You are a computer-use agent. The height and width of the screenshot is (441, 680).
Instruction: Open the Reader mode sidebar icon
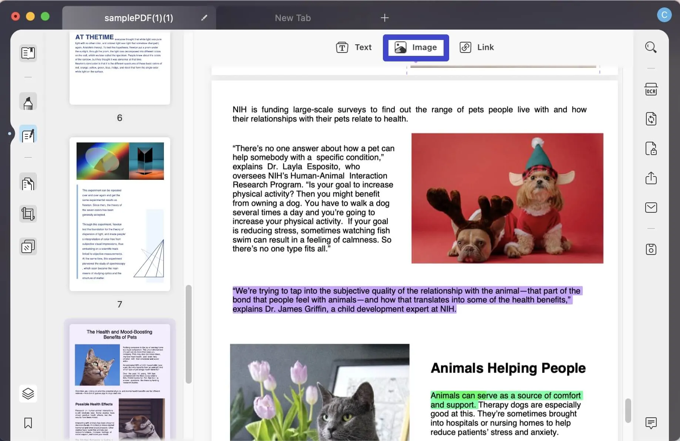click(x=28, y=53)
